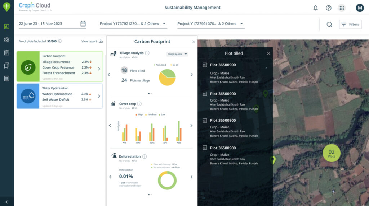Expand the left sidebar with bottom chevron

coord(6,202)
